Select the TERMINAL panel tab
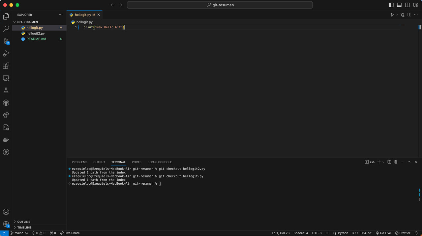Screen dimensions: 422x236 [x=118, y=162]
